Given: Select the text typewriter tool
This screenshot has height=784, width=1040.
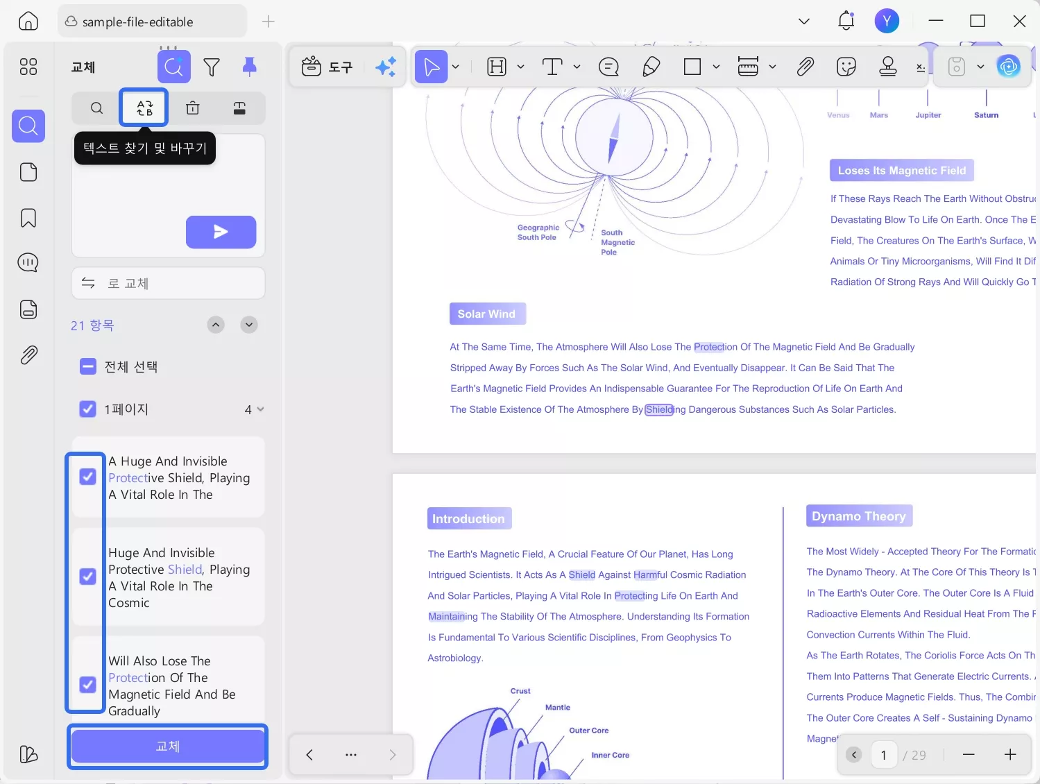Looking at the screenshot, I should (552, 67).
